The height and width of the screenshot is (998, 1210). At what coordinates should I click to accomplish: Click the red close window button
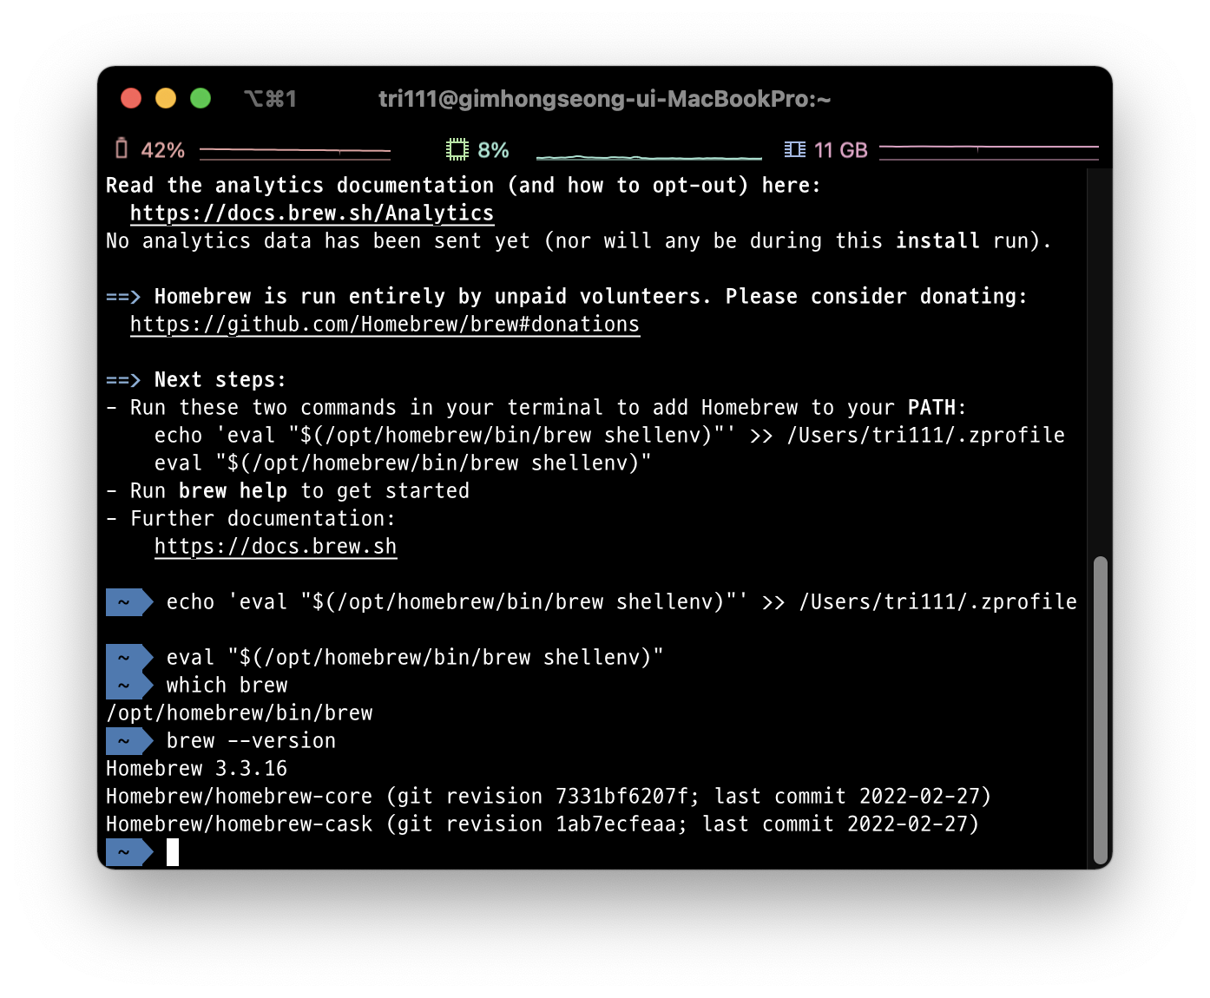pos(131,98)
